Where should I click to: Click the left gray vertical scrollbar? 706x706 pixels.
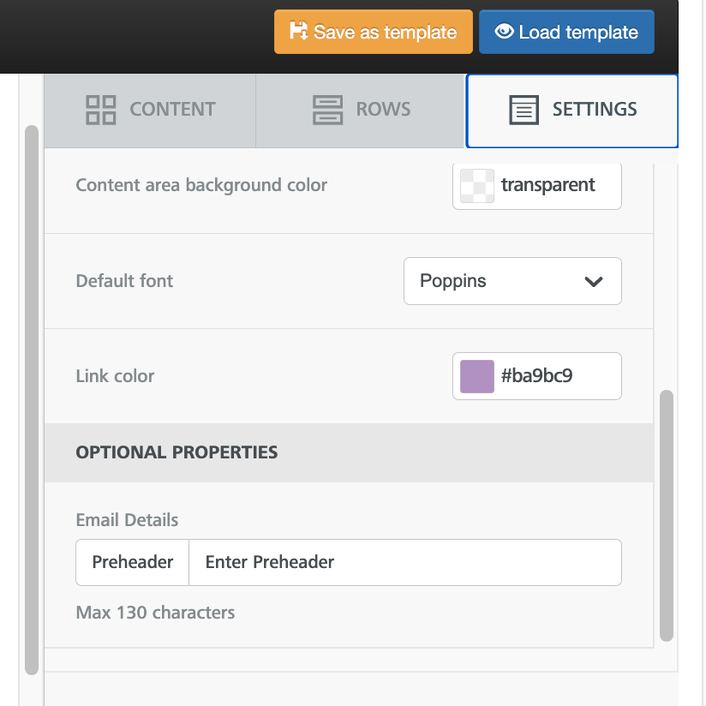[x=32, y=400]
